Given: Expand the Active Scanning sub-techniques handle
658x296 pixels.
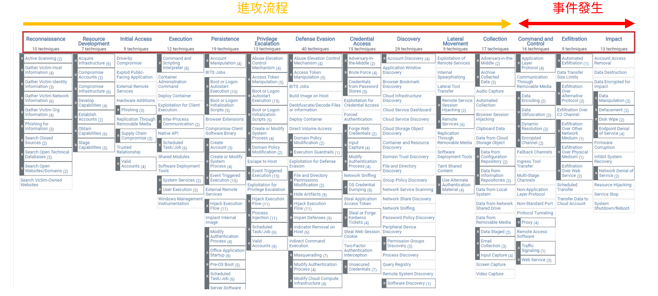Looking at the screenshot, I should [22, 59].
